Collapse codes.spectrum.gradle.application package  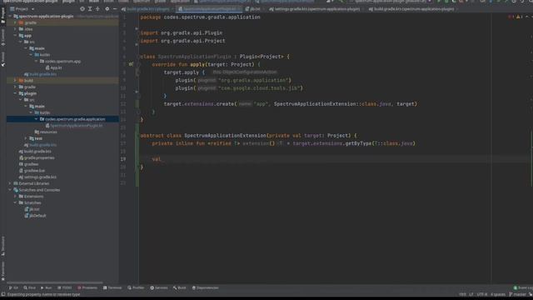[36, 119]
